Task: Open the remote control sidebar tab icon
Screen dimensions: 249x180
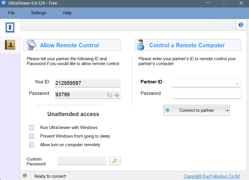Action: (x=10, y=28)
